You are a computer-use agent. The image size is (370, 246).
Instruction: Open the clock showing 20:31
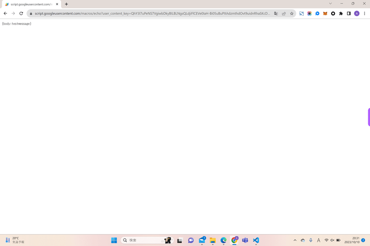[x=352, y=240]
